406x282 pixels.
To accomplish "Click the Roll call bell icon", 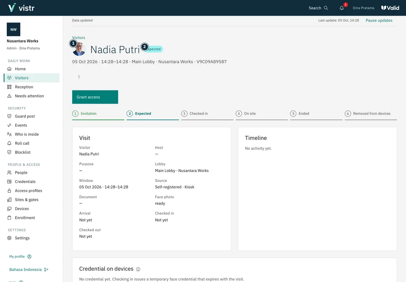I will (x=9, y=143).
